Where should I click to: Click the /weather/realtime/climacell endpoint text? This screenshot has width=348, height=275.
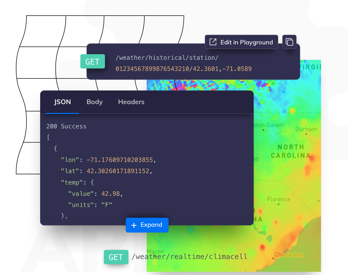189,256
